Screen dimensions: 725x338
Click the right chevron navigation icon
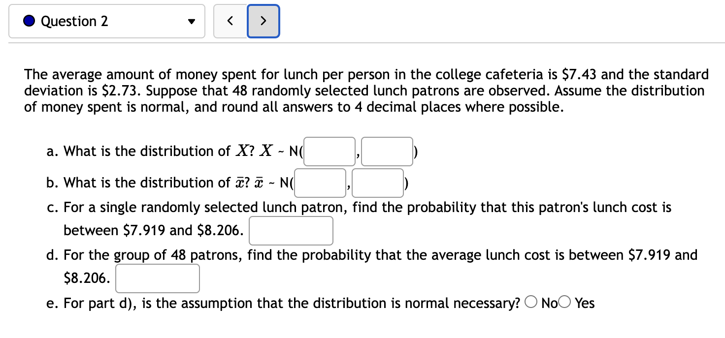tap(263, 21)
